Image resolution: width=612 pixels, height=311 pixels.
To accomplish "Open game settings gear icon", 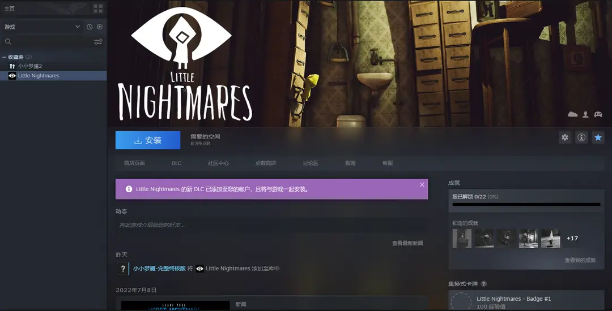I will coord(565,137).
